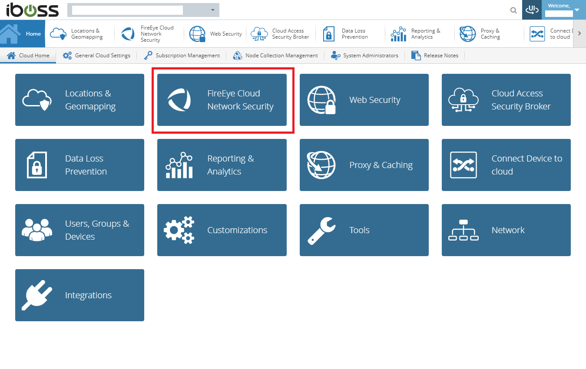Screen dimensions: 586x369
Task: Click Connect Device shuffle nav icon
Action: (537, 34)
